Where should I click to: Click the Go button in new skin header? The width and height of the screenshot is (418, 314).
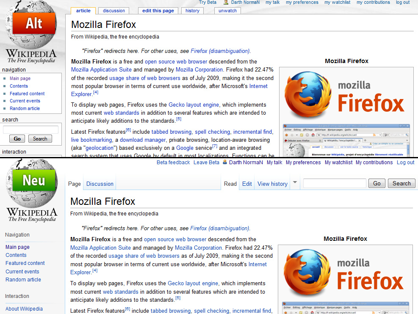point(376,183)
